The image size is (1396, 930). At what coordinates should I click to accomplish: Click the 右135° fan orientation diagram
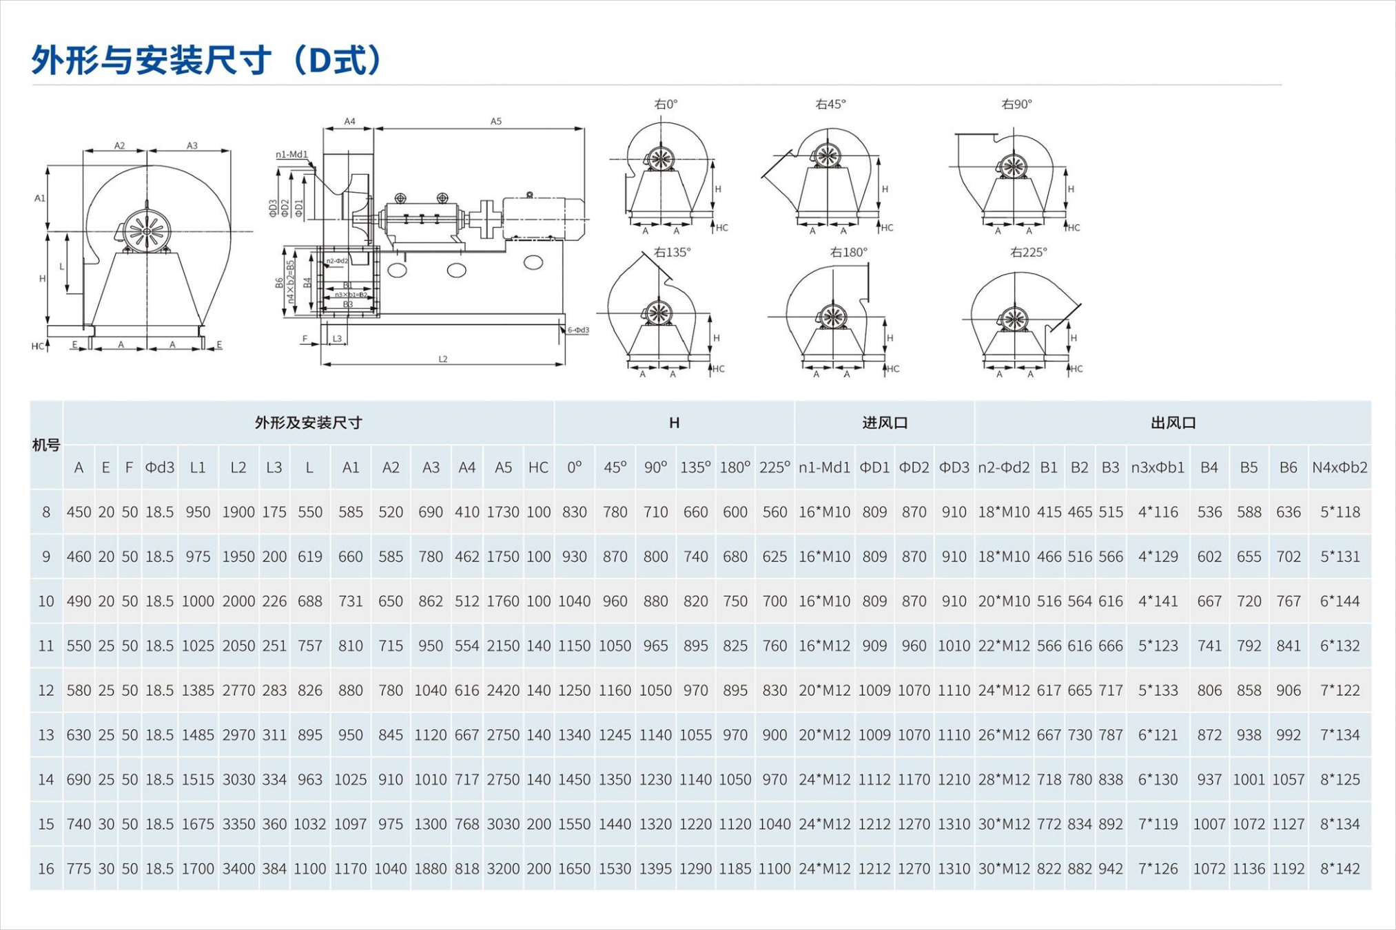click(658, 317)
